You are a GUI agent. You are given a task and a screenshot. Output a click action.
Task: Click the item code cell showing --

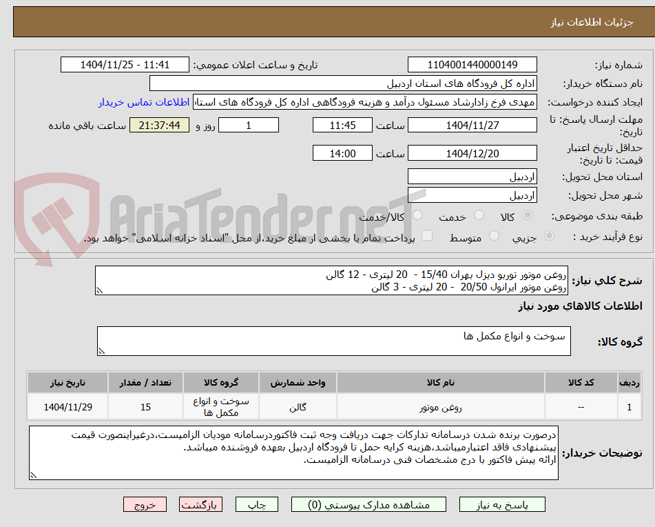pyautogui.click(x=581, y=407)
